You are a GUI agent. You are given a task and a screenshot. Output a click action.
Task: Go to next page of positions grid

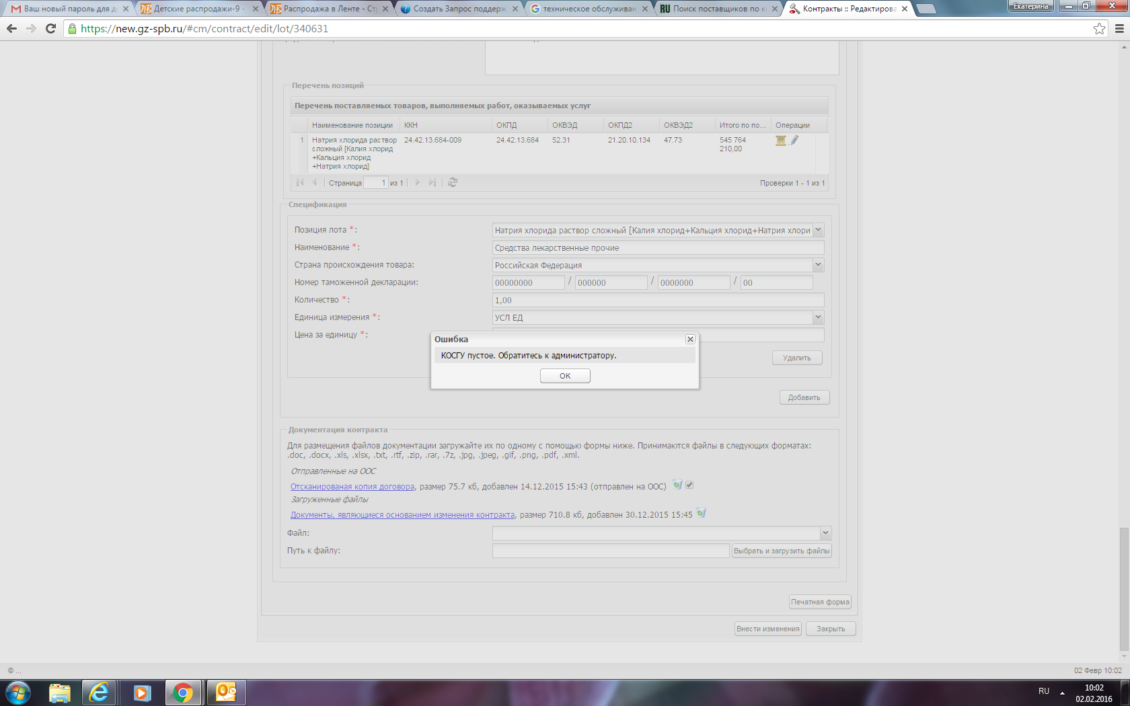(x=418, y=182)
